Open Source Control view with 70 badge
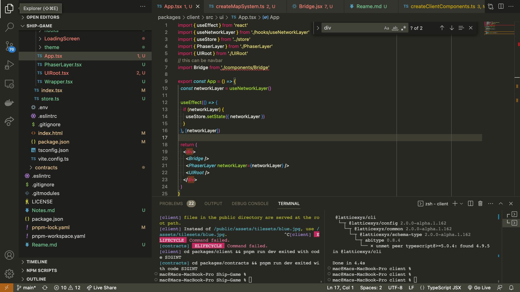520x292 pixels. 9,46
